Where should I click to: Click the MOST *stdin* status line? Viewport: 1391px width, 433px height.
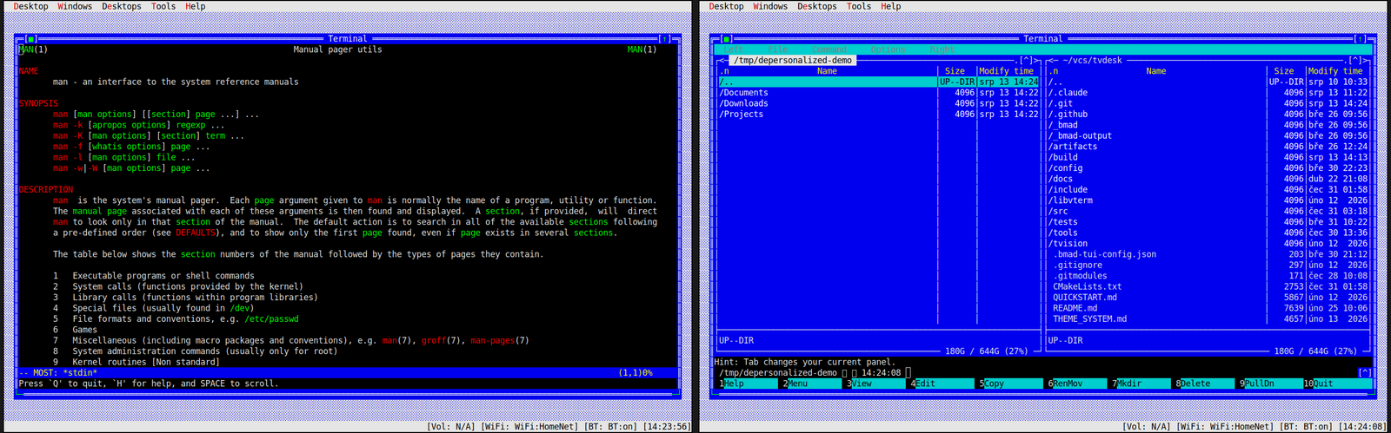tap(348, 373)
